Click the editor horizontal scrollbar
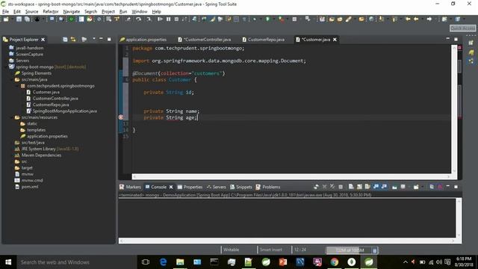 point(291,176)
